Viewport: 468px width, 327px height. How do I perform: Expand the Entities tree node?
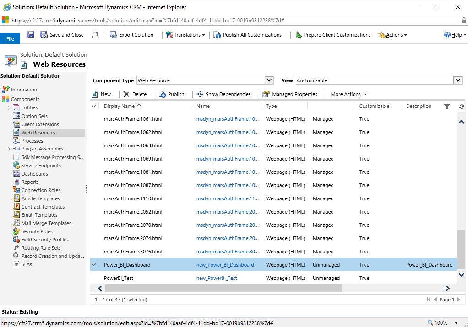pos(9,107)
